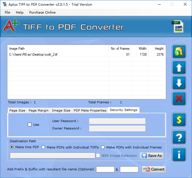The height and width of the screenshot is (178, 192).
Task: Focus the Owner Password field
Action: coord(117,128)
